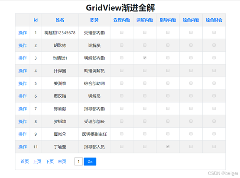Toggle 综合财会 checkbox in row id 2
The width and height of the screenshot is (240, 178).
click(214, 45)
